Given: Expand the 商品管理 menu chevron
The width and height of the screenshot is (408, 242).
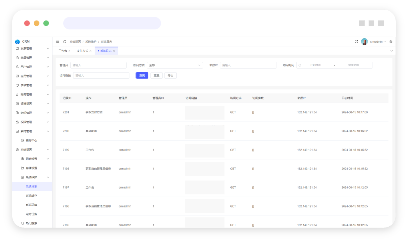Looking at the screenshot, I should (x=48, y=58).
